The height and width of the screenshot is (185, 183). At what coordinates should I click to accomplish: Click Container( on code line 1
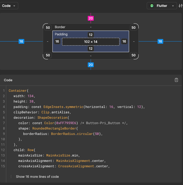(x=19, y=91)
